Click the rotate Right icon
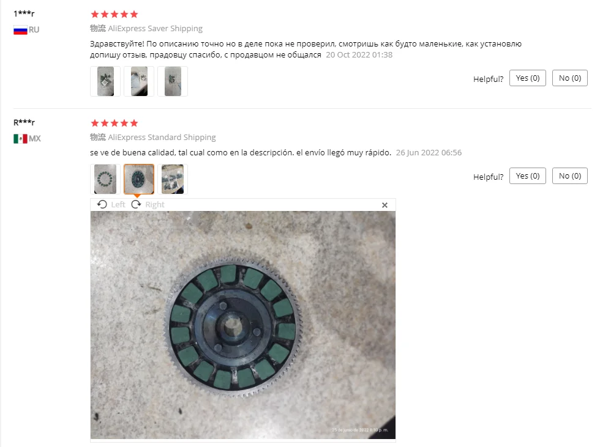The width and height of the screenshot is (600, 447). point(136,204)
